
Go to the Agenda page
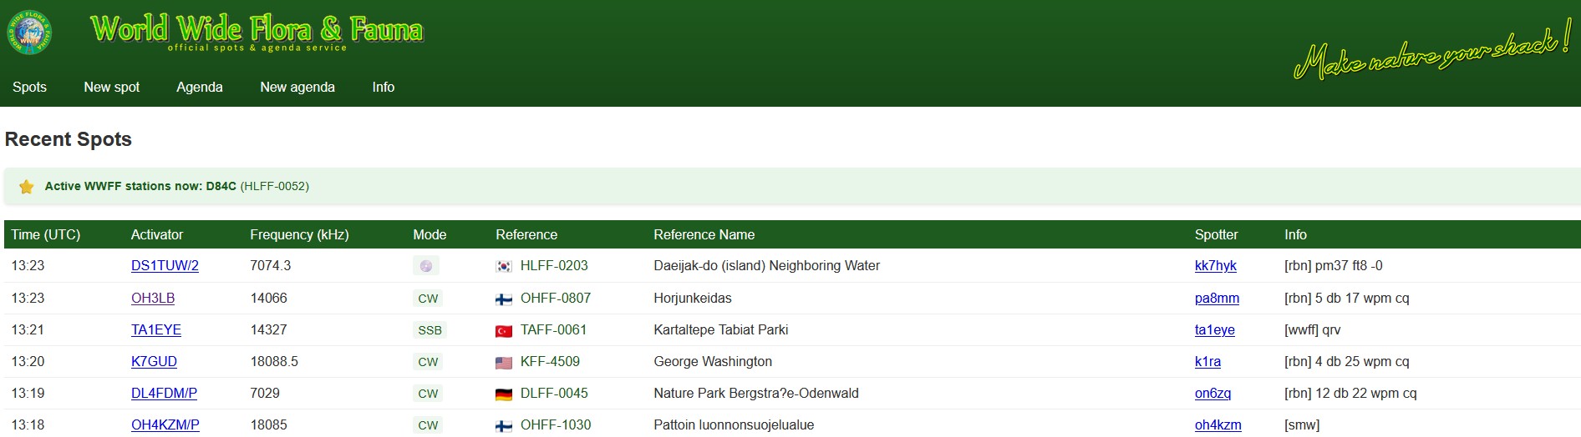point(200,87)
